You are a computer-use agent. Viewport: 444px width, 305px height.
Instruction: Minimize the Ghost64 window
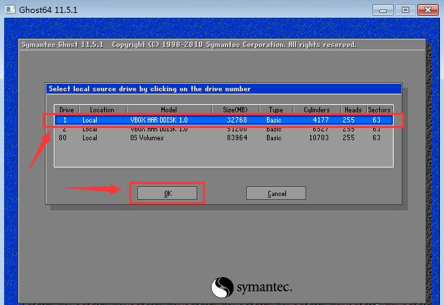(383, 10)
